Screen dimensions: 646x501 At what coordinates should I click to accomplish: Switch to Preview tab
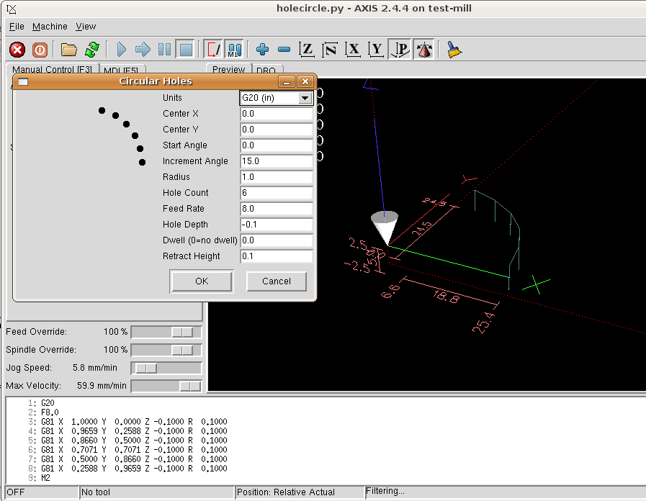pos(228,69)
